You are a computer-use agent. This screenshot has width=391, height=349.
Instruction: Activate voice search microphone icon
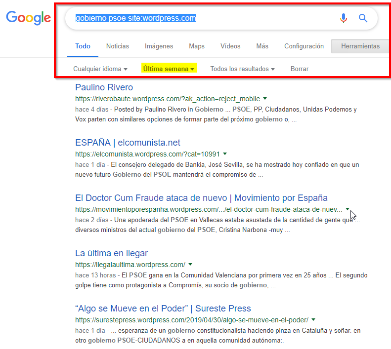click(344, 18)
